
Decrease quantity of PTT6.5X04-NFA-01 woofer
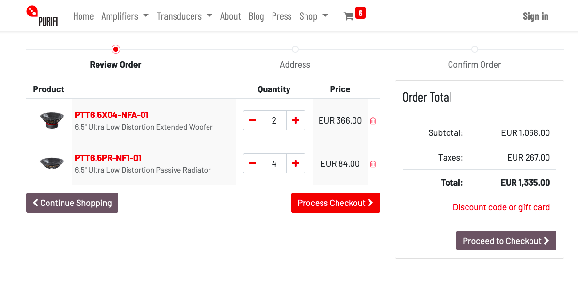click(x=253, y=120)
